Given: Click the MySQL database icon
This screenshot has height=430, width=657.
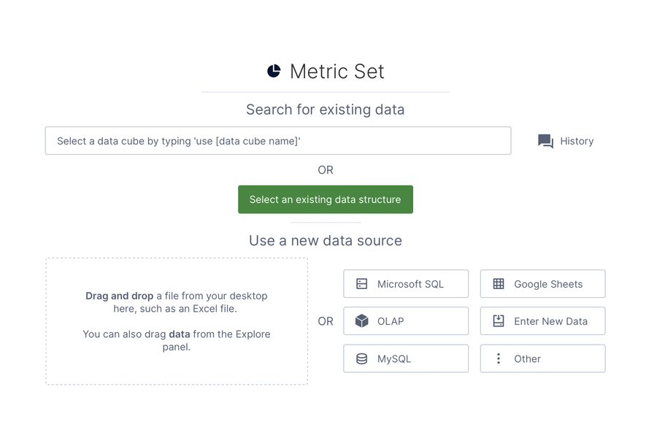Looking at the screenshot, I should pos(361,358).
